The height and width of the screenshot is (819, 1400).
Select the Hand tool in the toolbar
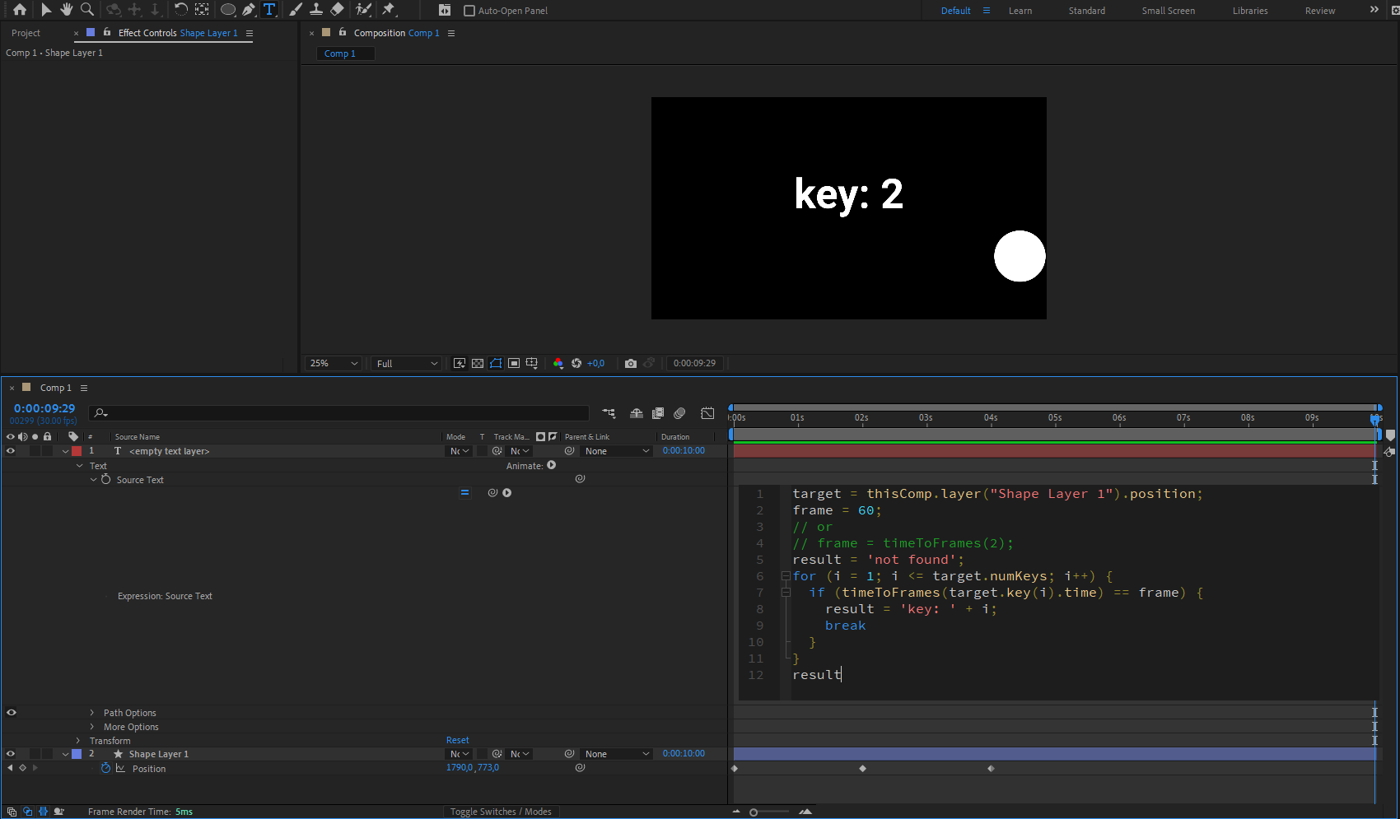67,10
